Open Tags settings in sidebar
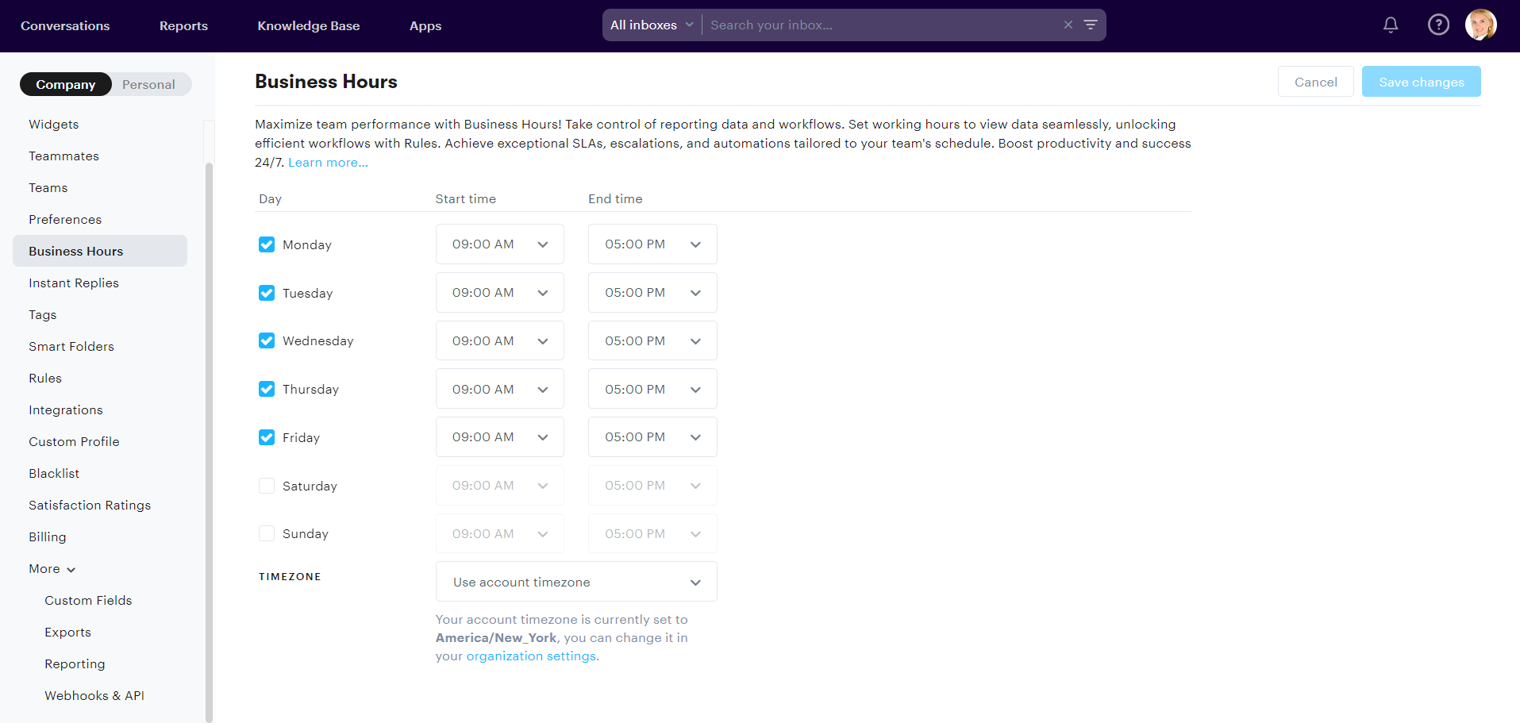 pos(100,314)
